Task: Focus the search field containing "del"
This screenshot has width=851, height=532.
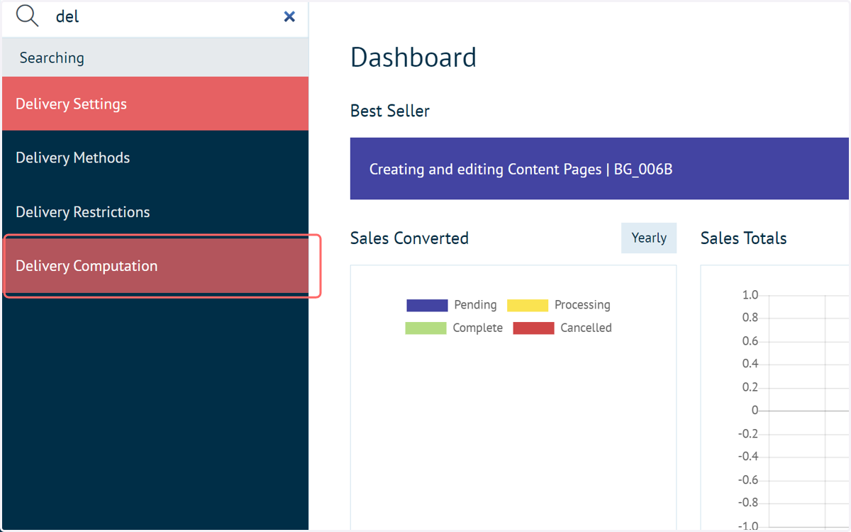Action: pos(163,16)
